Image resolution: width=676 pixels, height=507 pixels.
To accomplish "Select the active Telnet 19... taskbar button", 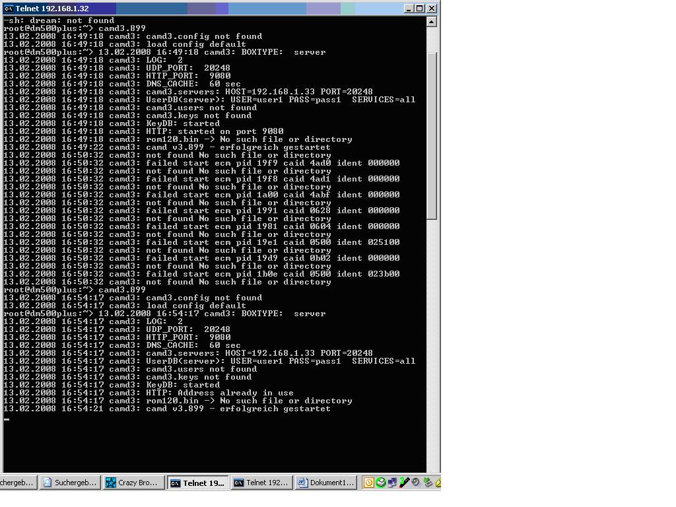I will pos(197,483).
